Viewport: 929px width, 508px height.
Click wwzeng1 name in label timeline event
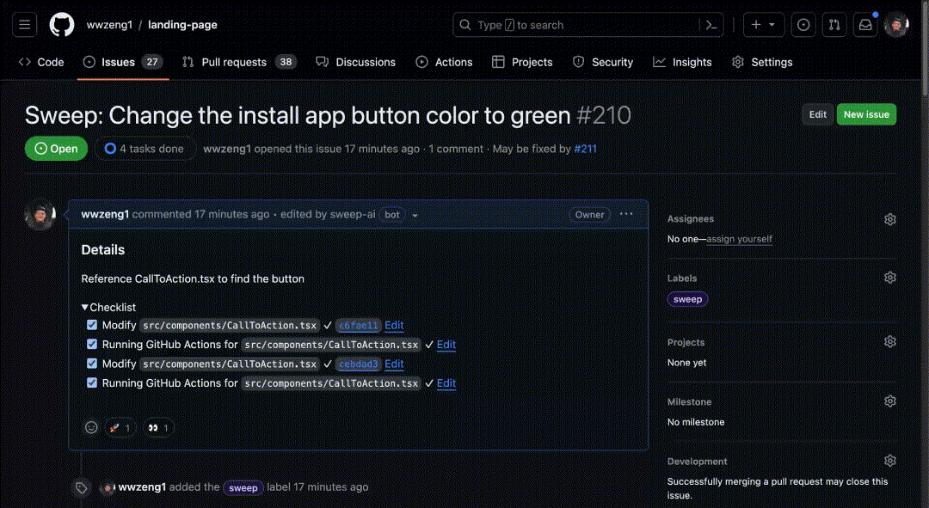(x=142, y=487)
